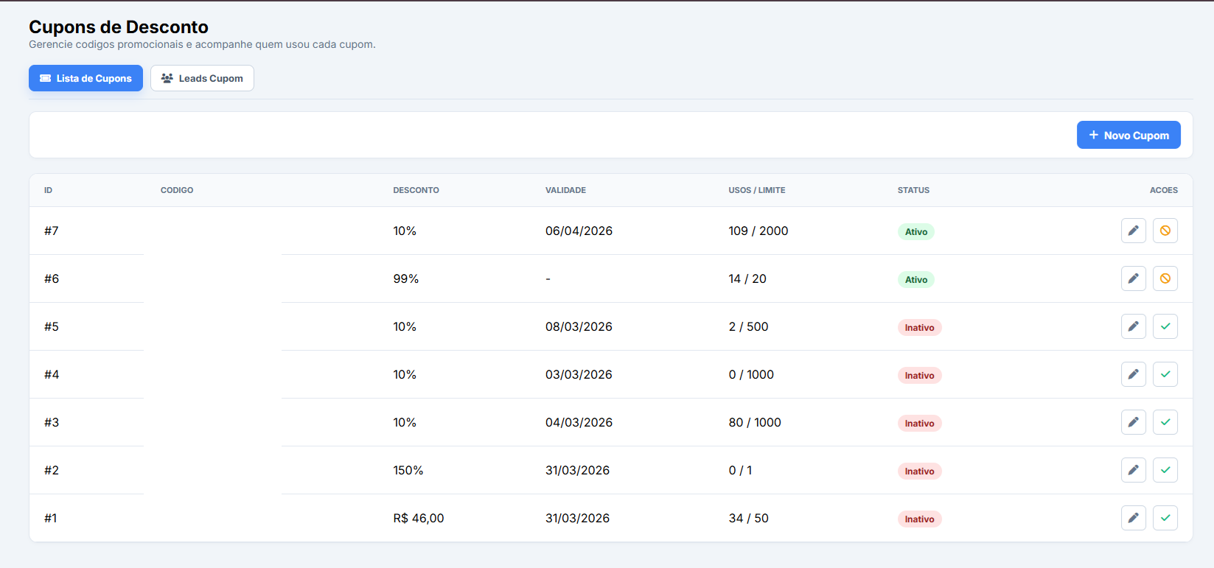This screenshot has width=1214, height=568.
Task: Click the Validade column header
Action: pyautogui.click(x=565, y=190)
